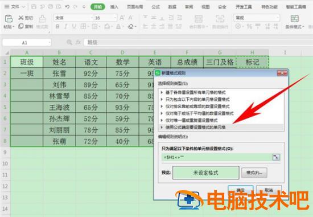Open the font name dropdown
The height and width of the screenshot is (217, 313).
[92, 18]
